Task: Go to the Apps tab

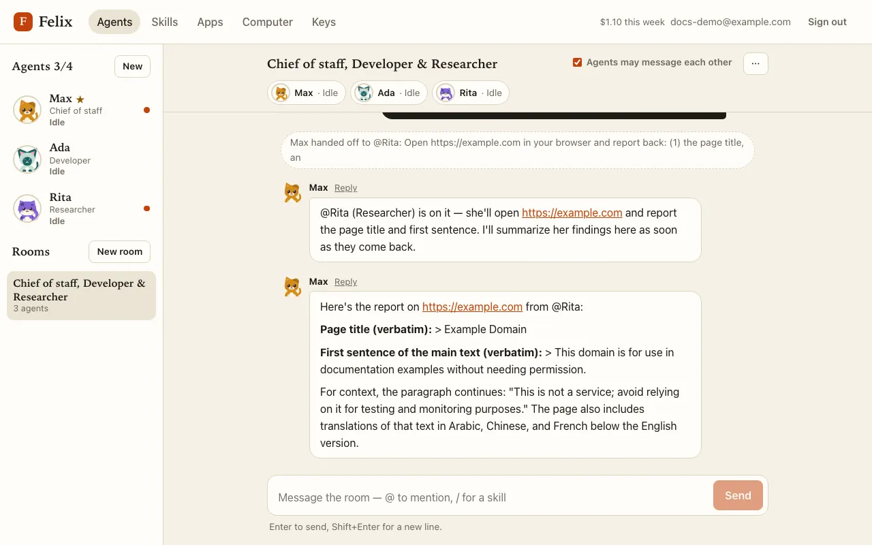Action: 210,22
